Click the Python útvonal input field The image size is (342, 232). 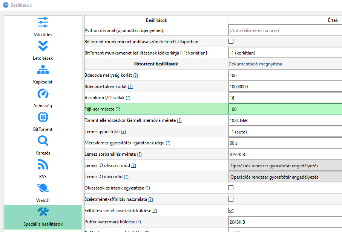coord(285,30)
